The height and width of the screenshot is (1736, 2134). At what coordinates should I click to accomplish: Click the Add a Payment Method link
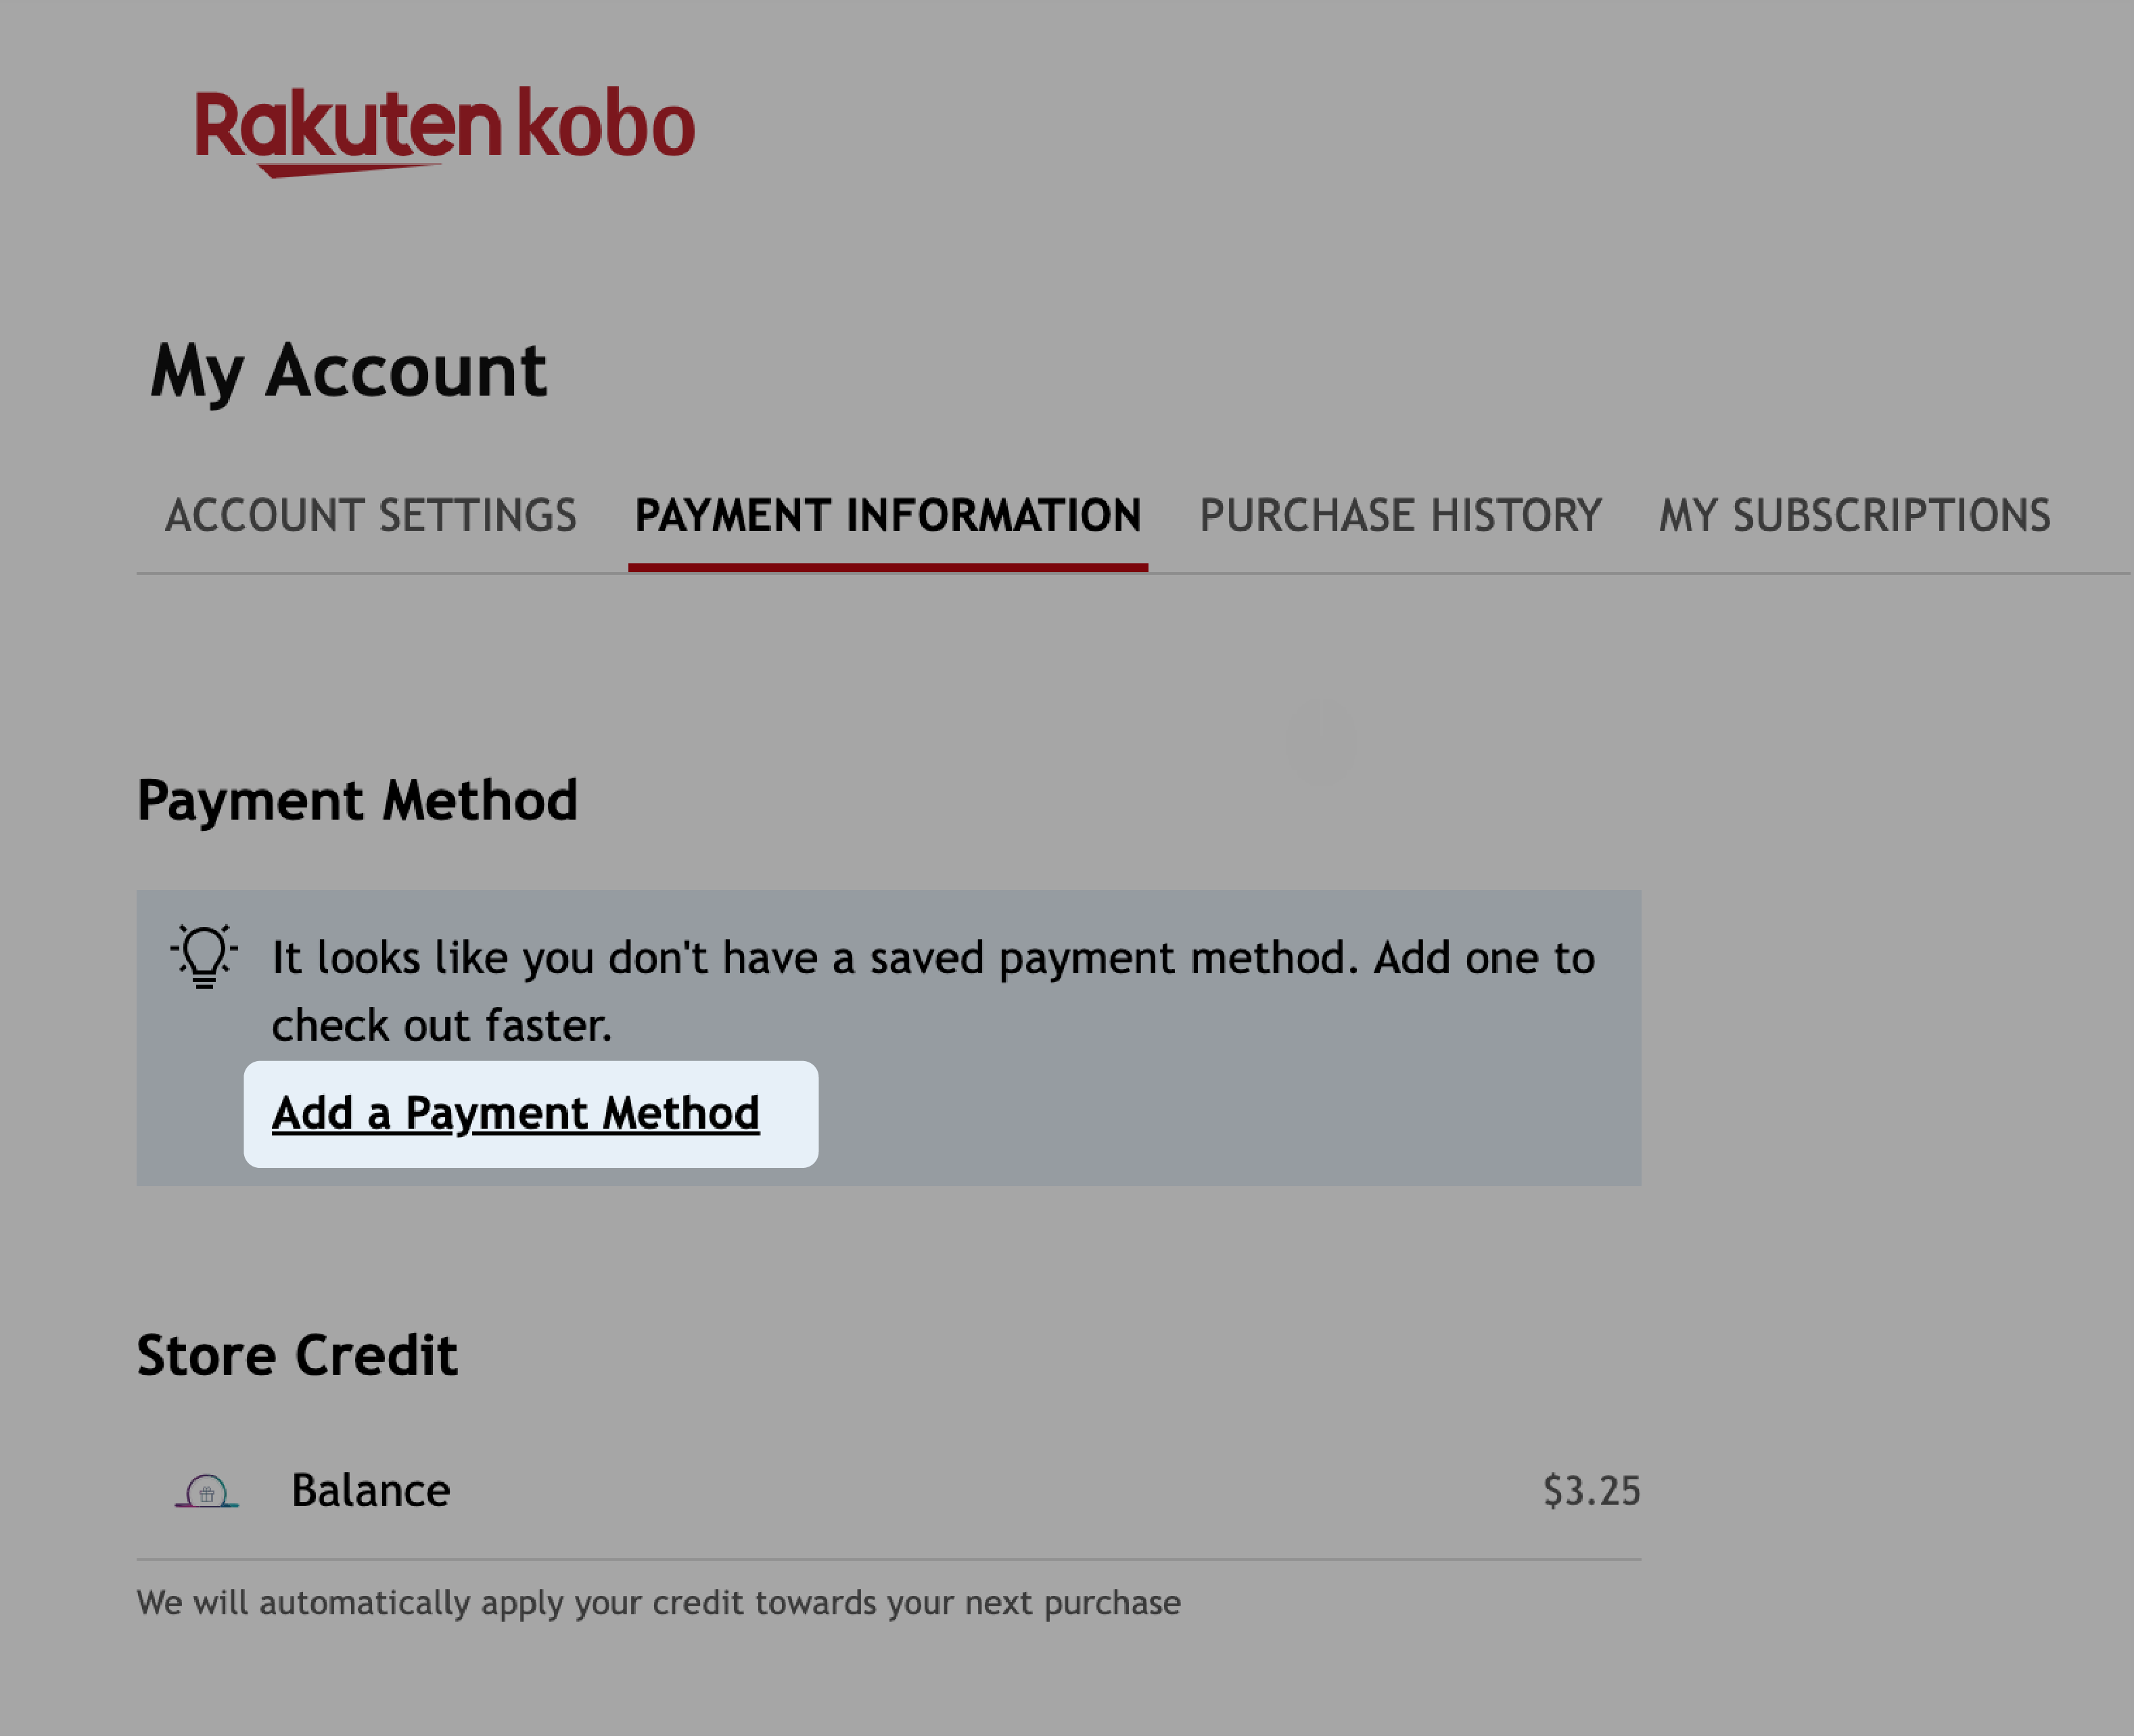pos(516,1113)
